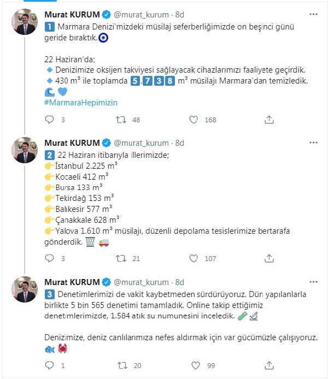This screenshot has height=379, width=328.
Task: Reply to the second tweet listing cities
Action: [50, 258]
